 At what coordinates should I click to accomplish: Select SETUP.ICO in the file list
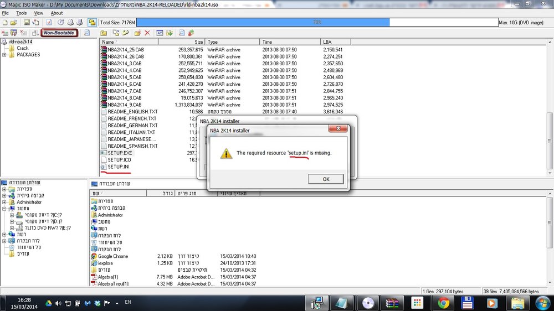point(119,160)
